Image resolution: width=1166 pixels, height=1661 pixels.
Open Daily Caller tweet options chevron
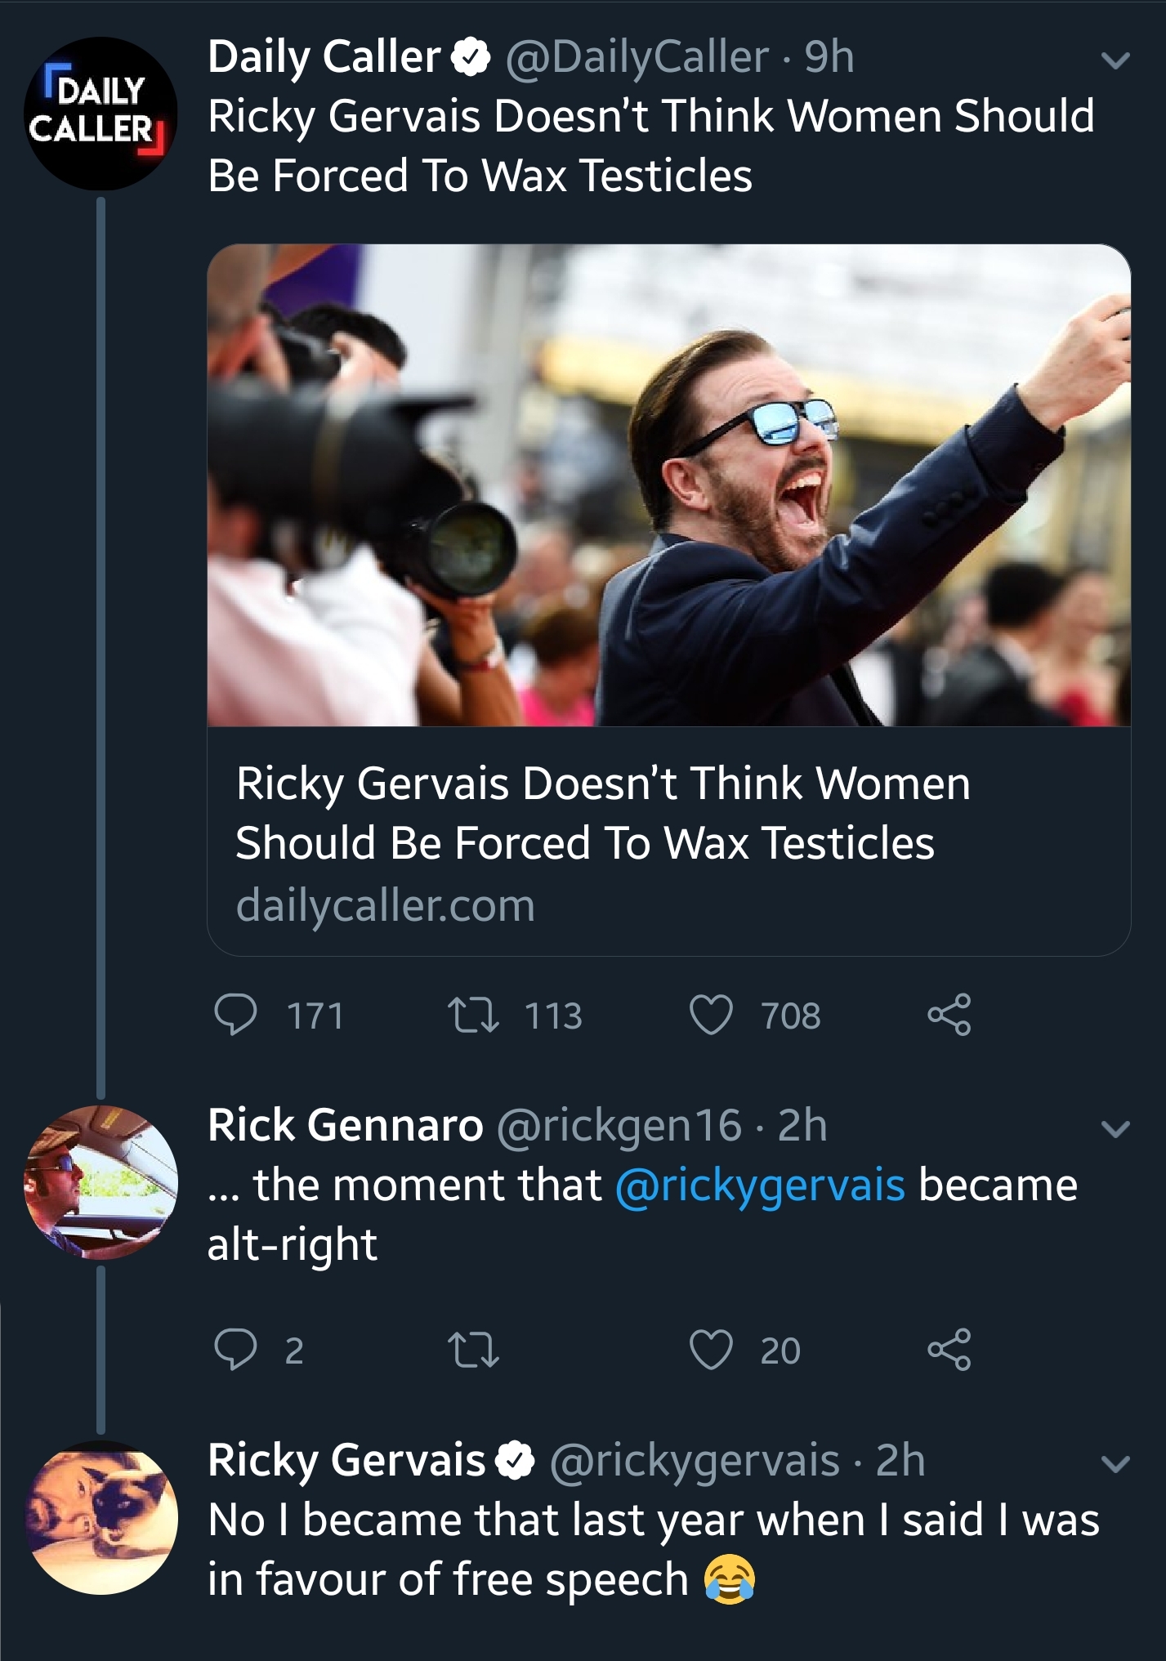1115,60
